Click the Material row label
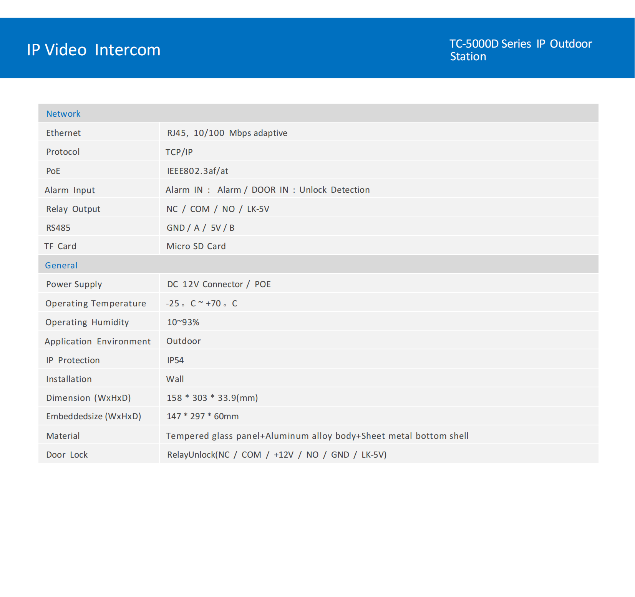The height and width of the screenshot is (597, 635). point(63,436)
